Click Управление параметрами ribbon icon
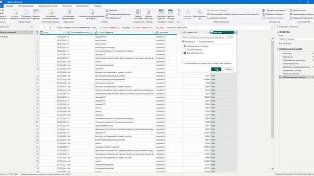The image size is (314, 176). [69, 12]
